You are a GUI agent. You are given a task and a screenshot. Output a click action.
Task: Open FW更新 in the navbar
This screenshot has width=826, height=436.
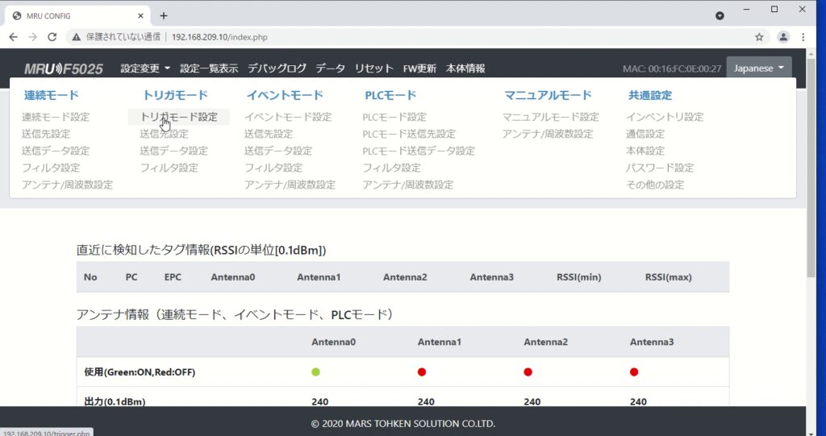click(x=419, y=68)
